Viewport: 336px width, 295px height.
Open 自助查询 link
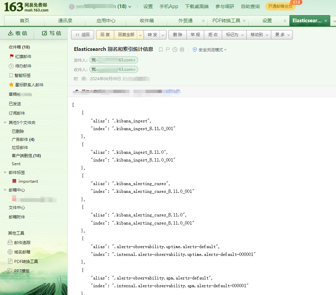(x=250, y=7)
